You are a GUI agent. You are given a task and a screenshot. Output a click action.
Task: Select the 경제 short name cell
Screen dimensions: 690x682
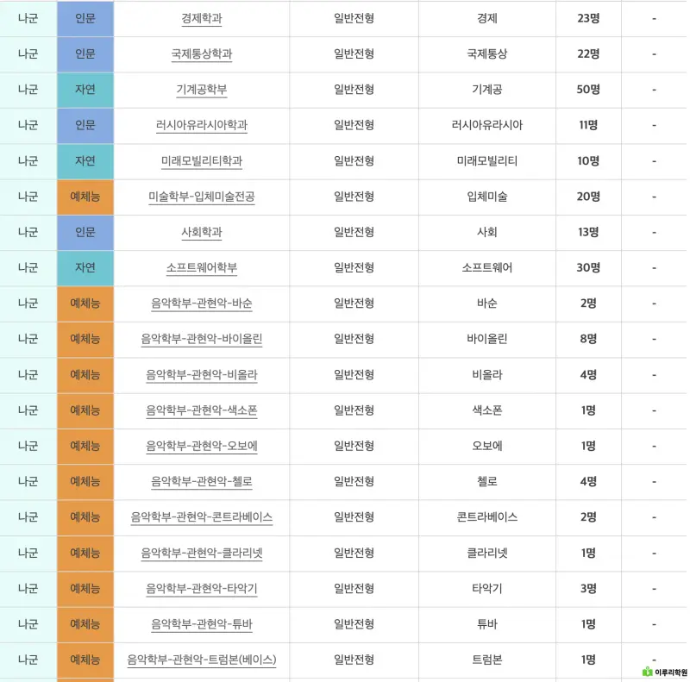tap(487, 18)
